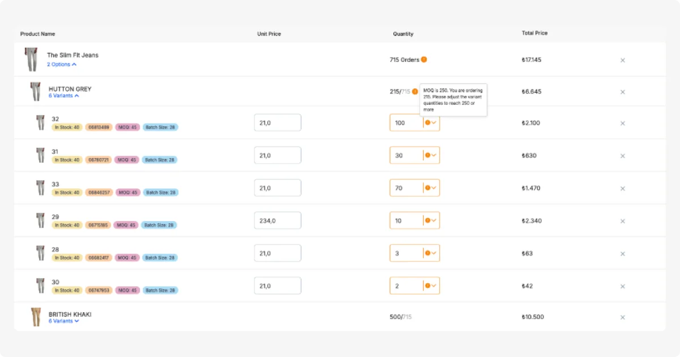
Task: Edit unit price field for size 33
Action: point(278,188)
